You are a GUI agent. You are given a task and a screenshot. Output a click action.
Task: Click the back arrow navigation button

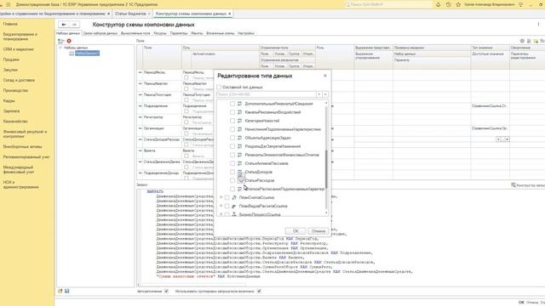(63, 25)
